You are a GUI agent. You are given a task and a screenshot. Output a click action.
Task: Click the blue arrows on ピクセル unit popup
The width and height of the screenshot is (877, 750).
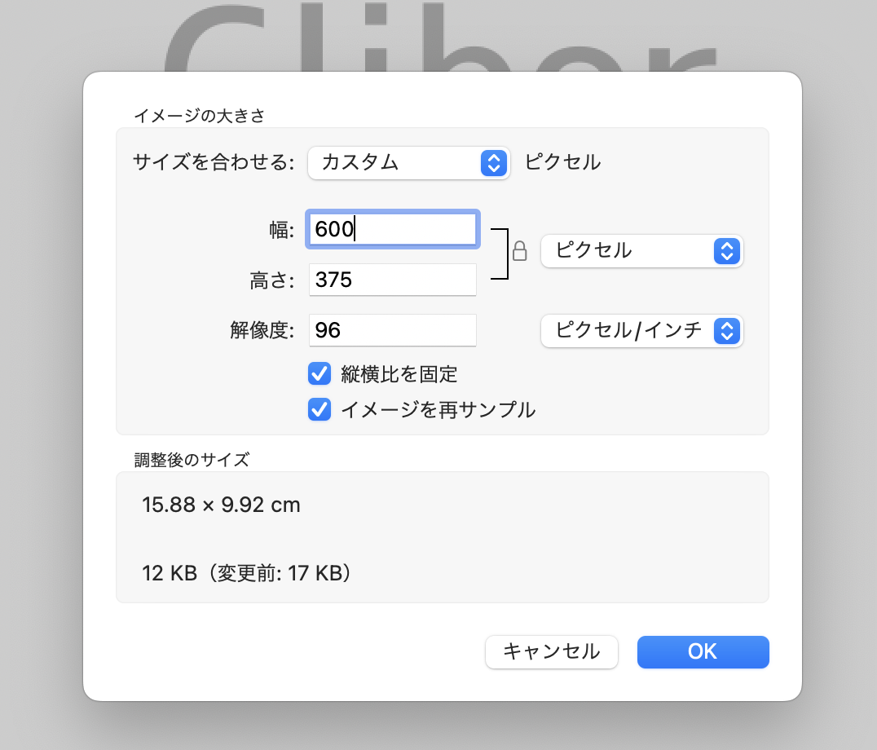[726, 251]
